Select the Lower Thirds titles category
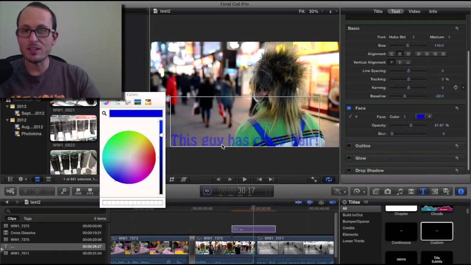Viewport: 471px width, 265px height. pos(353,241)
